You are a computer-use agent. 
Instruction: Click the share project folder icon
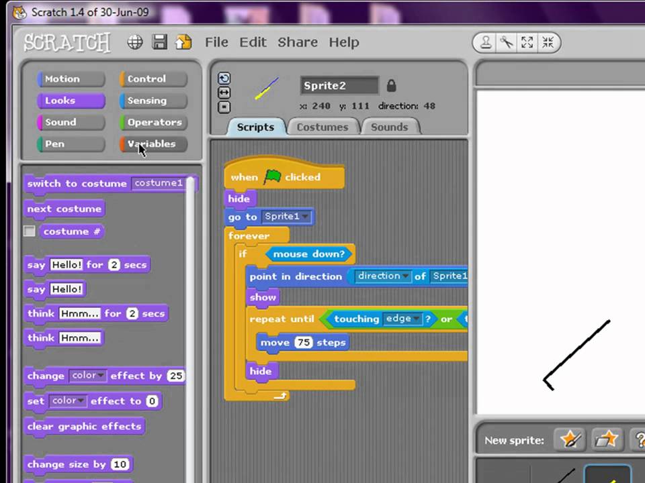pos(183,42)
